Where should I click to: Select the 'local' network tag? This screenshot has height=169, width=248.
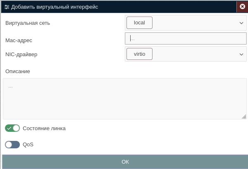click(x=139, y=23)
